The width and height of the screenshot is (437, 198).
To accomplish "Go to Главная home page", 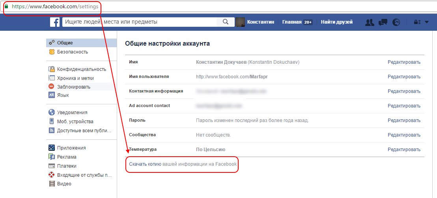I will pos(292,22).
